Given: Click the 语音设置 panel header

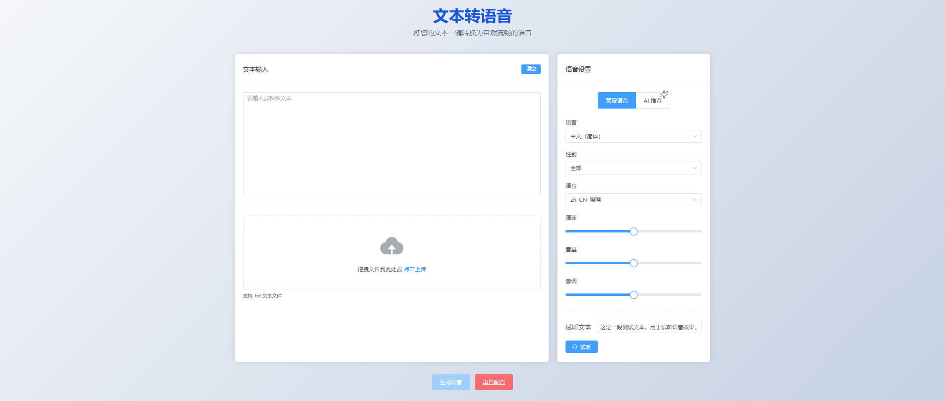Looking at the screenshot, I should point(578,69).
